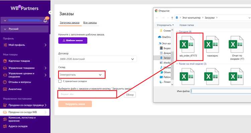The width and height of the screenshot is (251, 133).
Task: Expand Мой профиль chevron
Action: click(46, 45)
